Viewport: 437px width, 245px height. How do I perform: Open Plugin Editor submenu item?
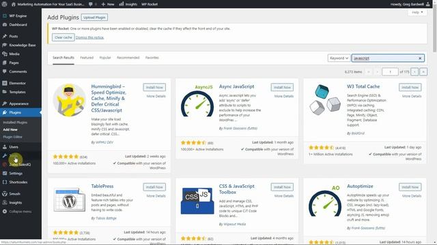pyautogui.click(x=12, y=137)
